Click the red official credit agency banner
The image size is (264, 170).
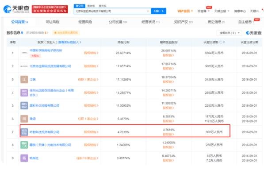[50, 9]
